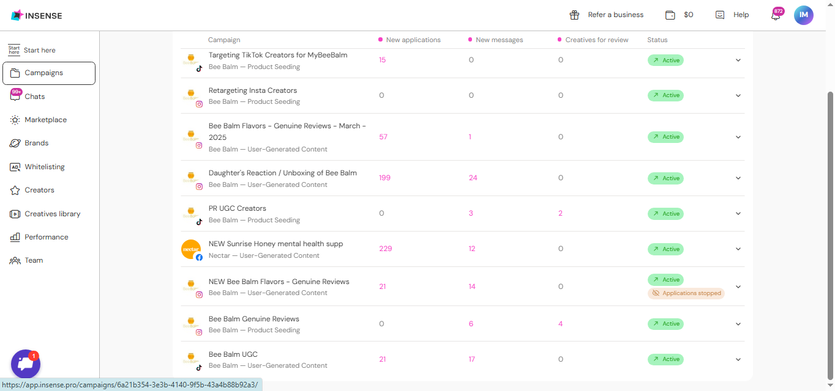
Task: Click 199 new applications for Daughter's Reaction
Action: 385,178
